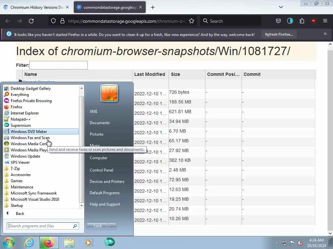
Task: Click the info icon in notification bar
Action: pyautogui.click(x=9, y=34)
